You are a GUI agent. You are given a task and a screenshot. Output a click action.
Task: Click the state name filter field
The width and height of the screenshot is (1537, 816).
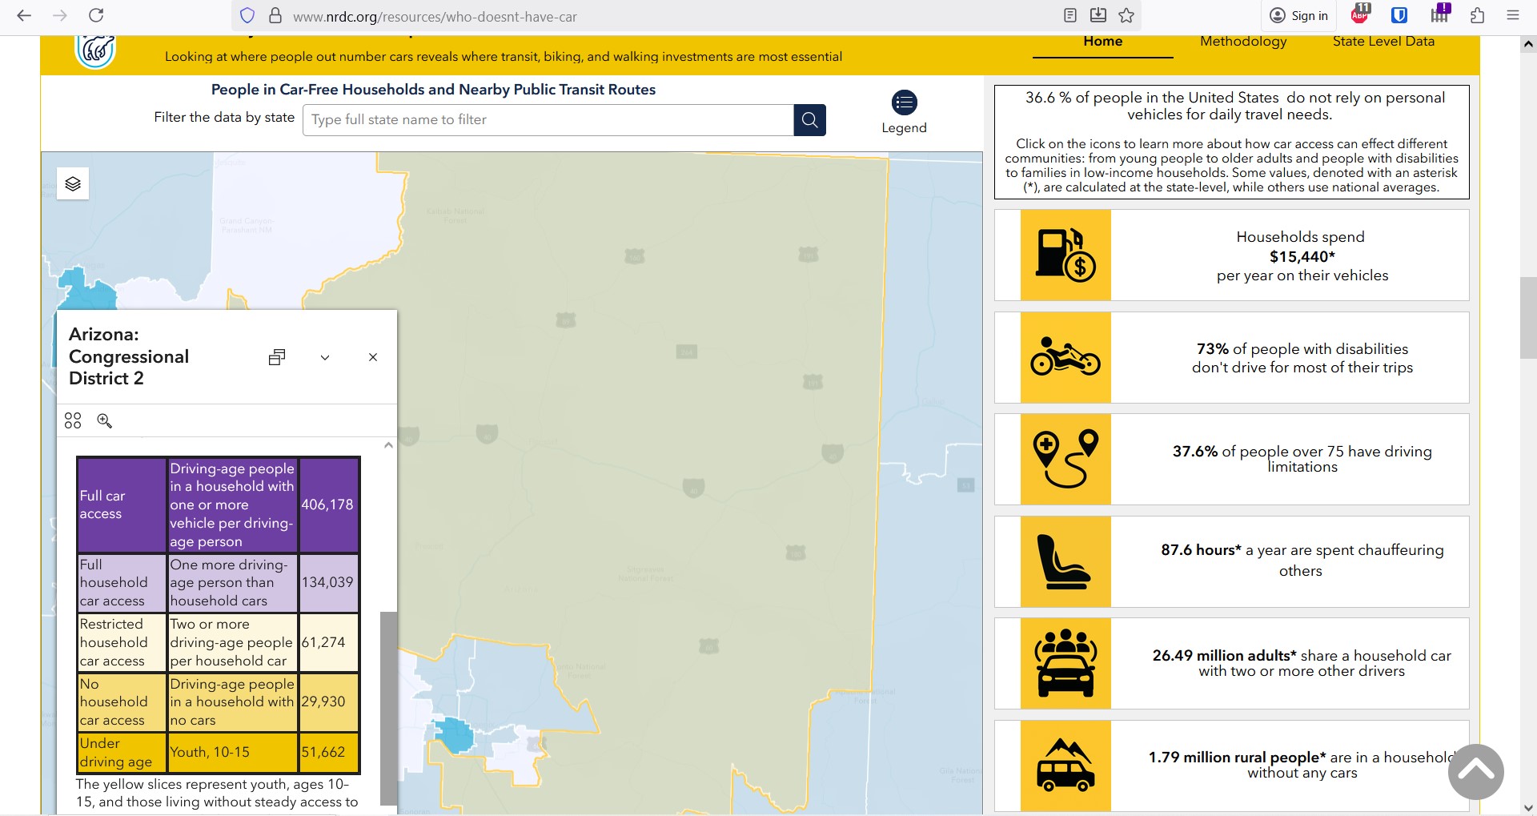pos(548,120)
